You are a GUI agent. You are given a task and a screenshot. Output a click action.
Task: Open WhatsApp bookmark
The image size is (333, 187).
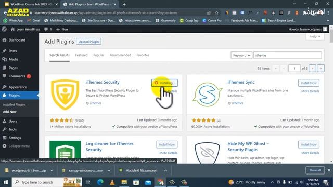tap(13, 21)
